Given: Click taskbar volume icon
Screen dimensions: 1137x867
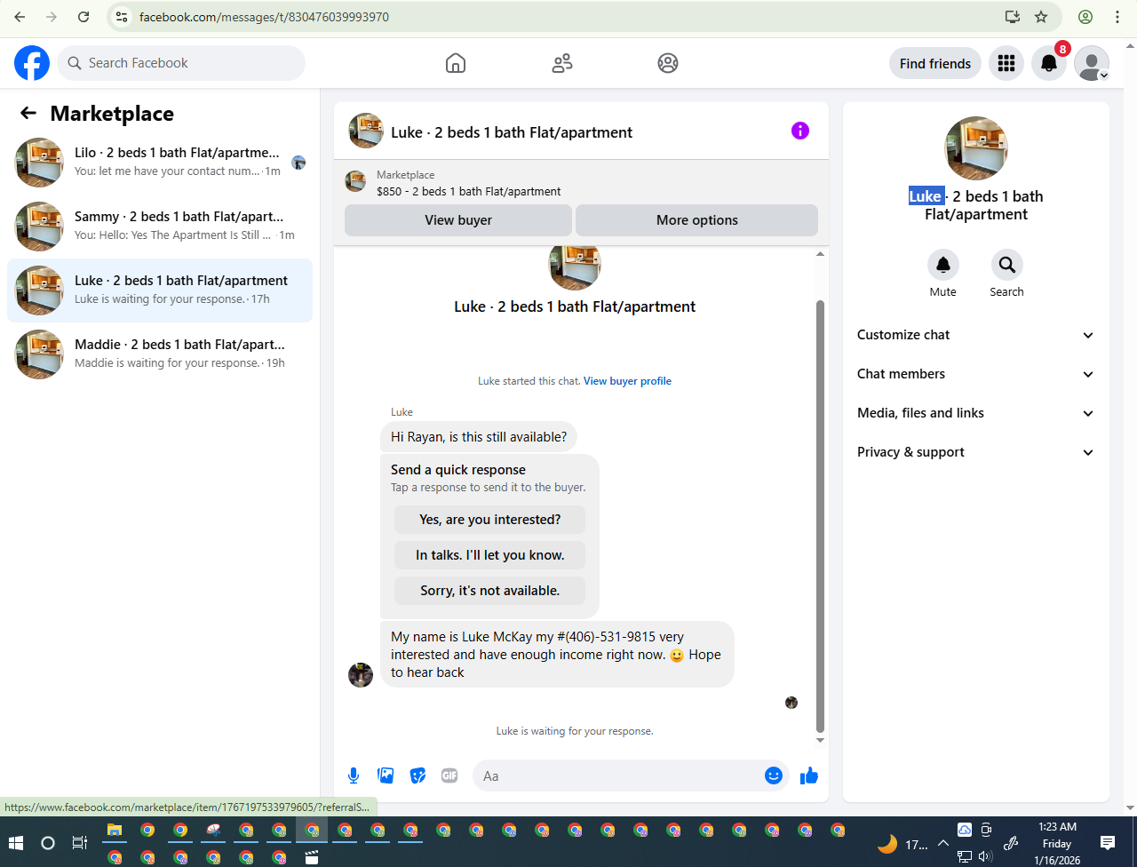Looking at the screenshot, I should coord(985,856).
